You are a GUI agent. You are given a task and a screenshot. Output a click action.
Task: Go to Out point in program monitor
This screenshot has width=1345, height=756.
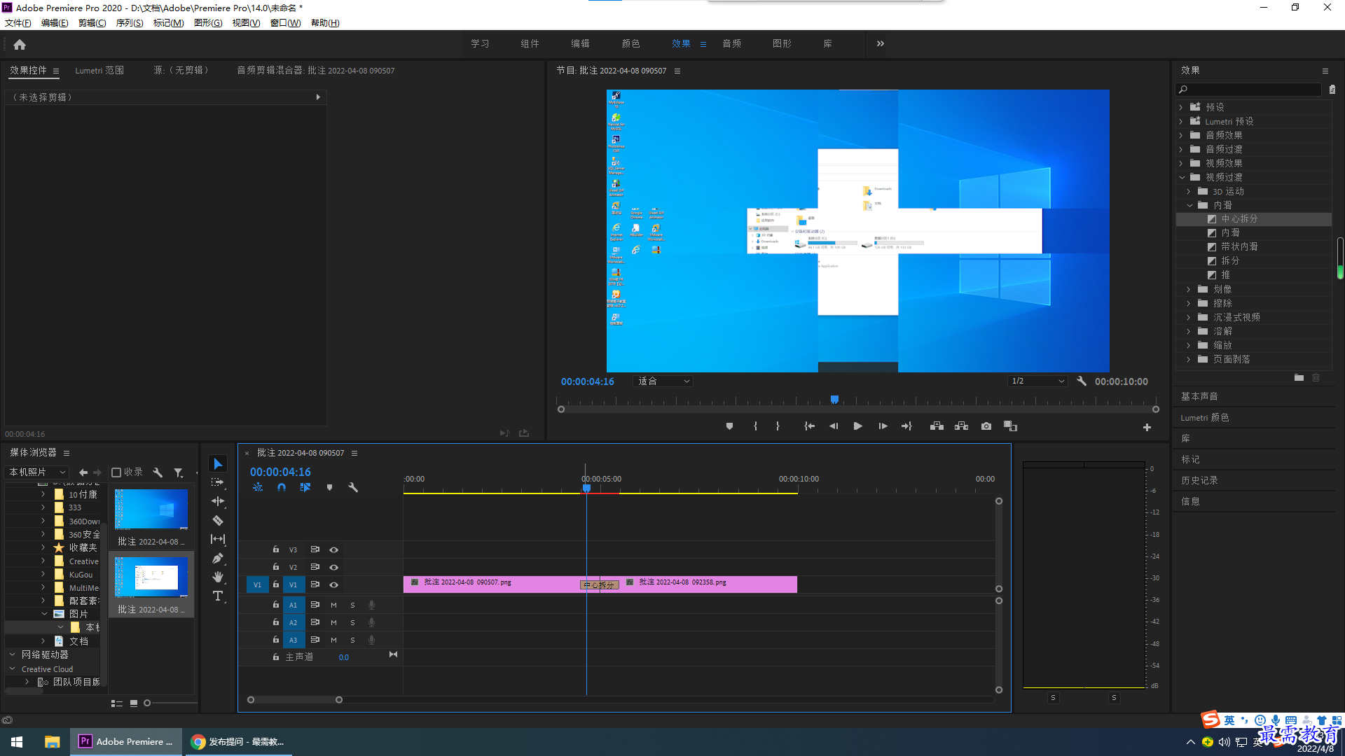[x=906, y=426]
